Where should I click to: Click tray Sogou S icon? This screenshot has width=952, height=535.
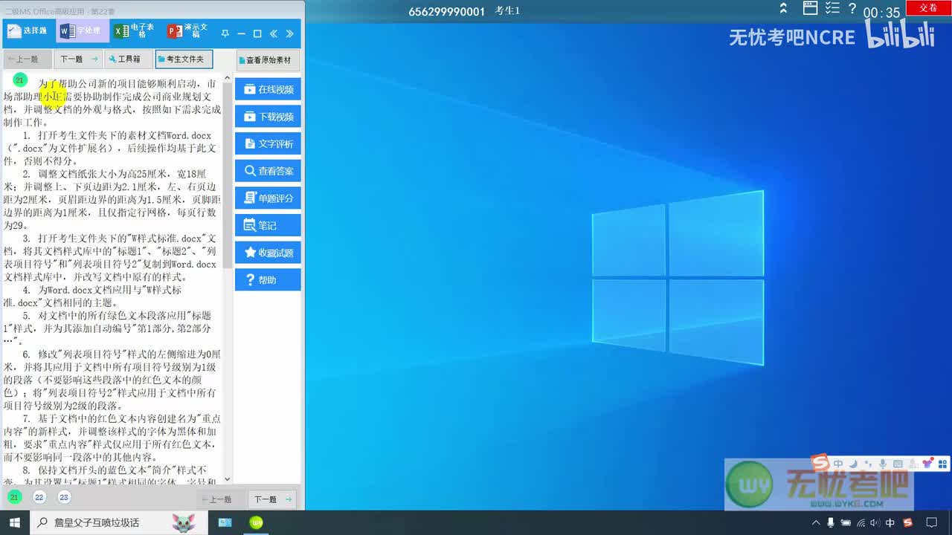(x=907, y=522)
